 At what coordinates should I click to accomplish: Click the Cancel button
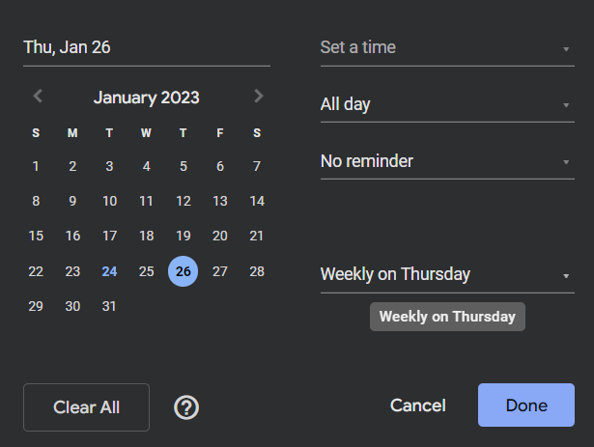point(418,405)
